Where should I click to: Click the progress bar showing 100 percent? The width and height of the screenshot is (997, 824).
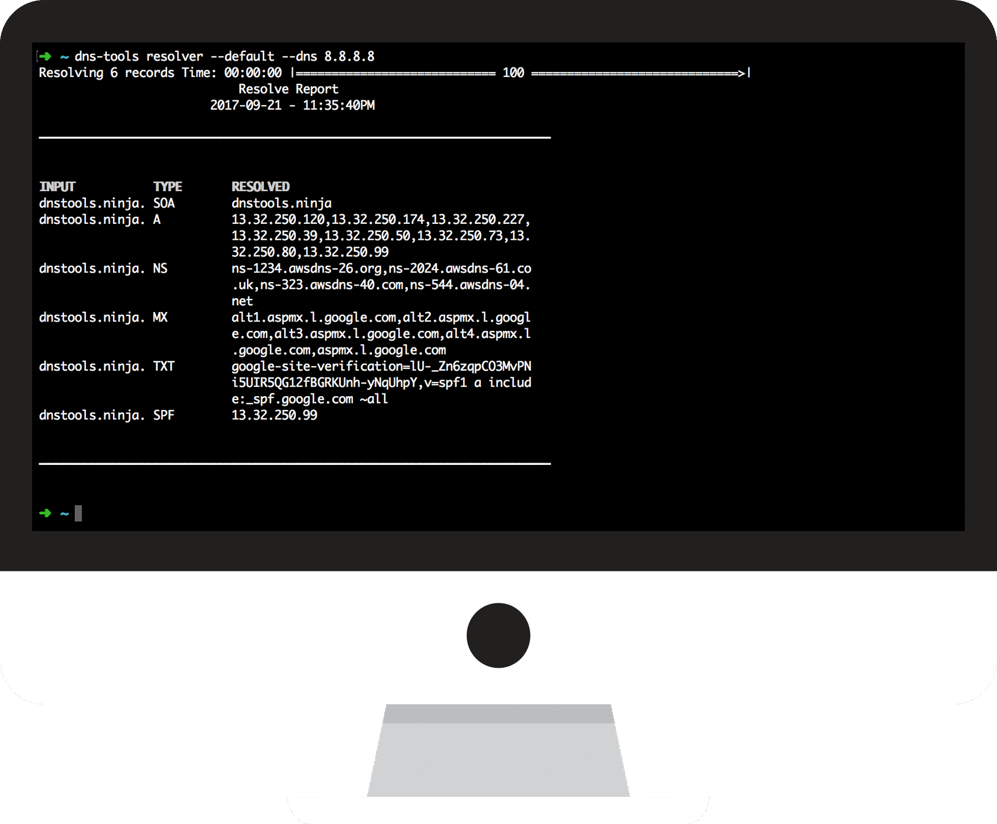(x=512, y=72)
